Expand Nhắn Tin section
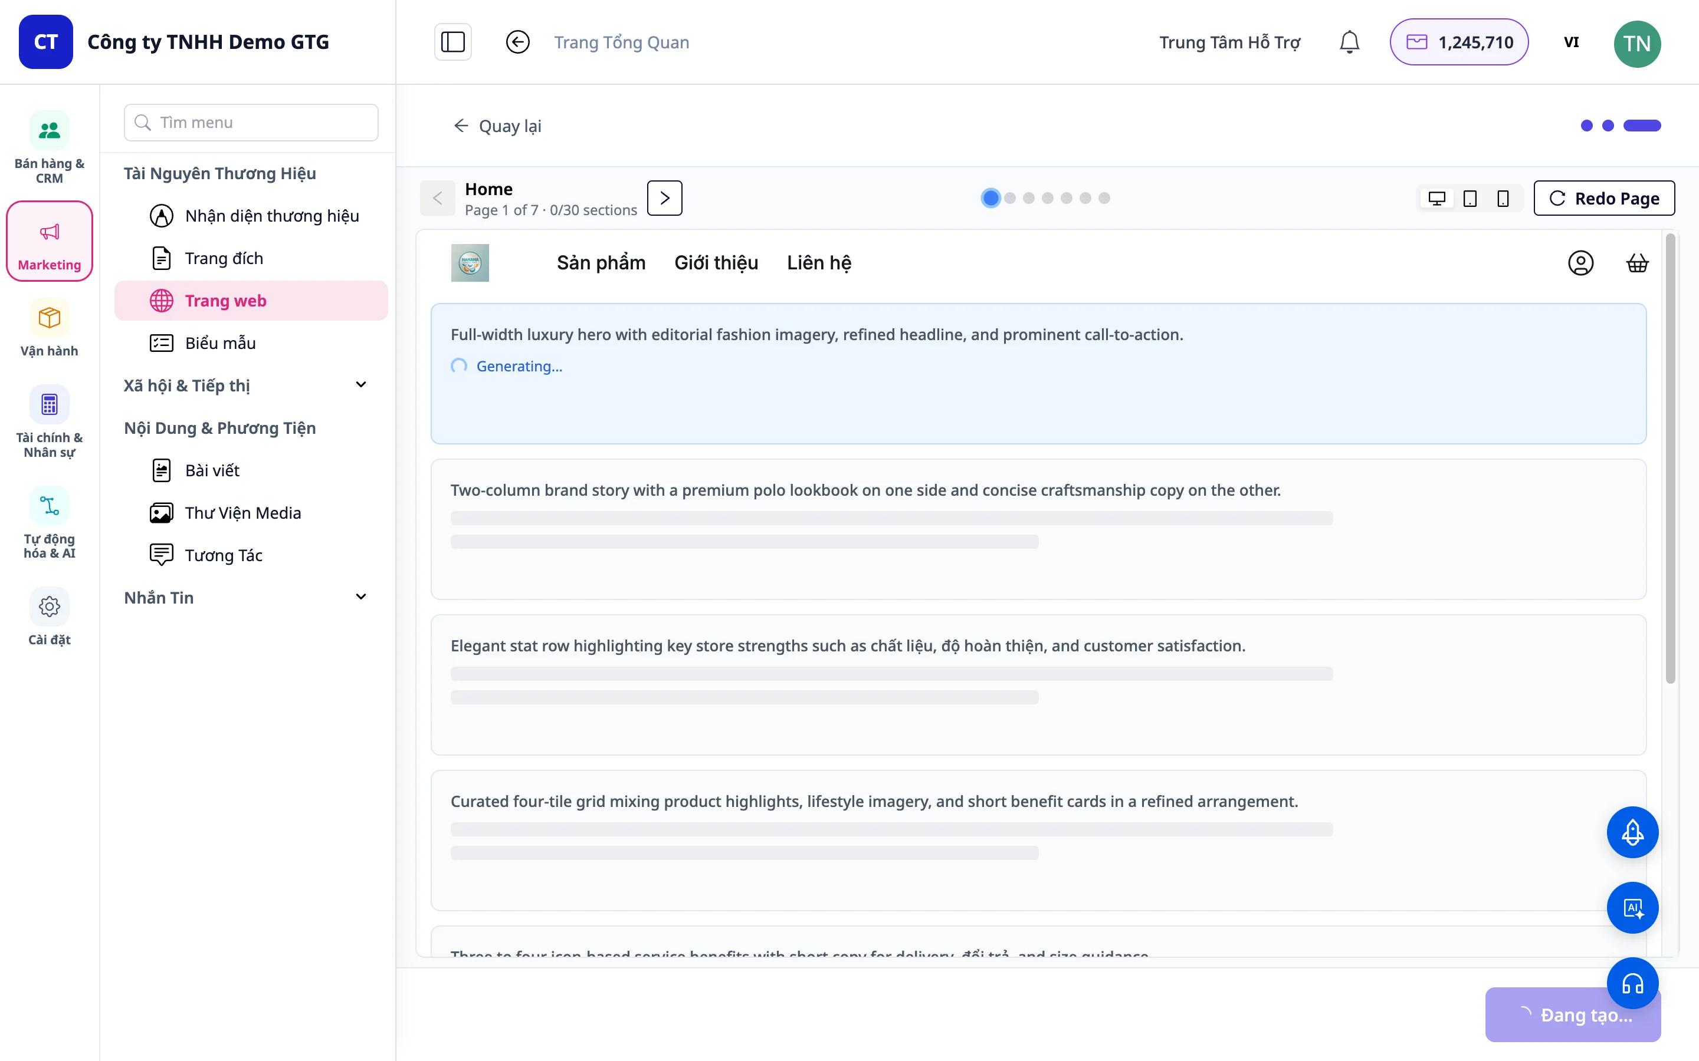Screen dimensions: 1699x1061 (x=247, y=598)
